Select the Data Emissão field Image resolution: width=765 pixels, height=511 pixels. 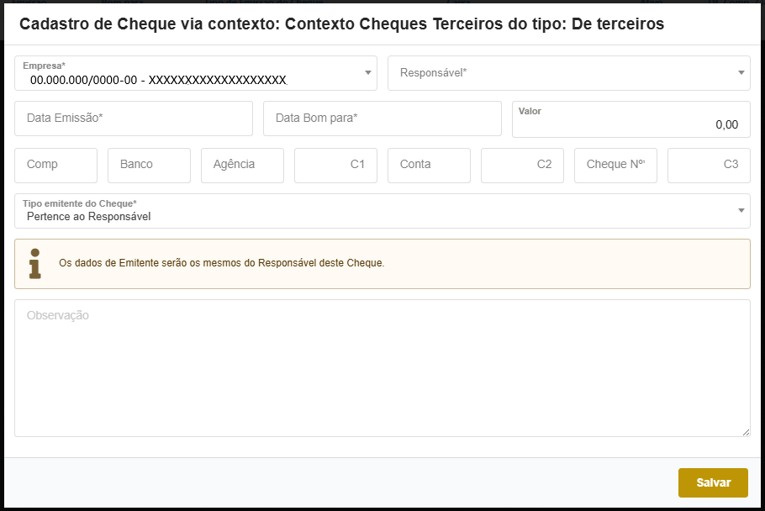click(133, 119)
